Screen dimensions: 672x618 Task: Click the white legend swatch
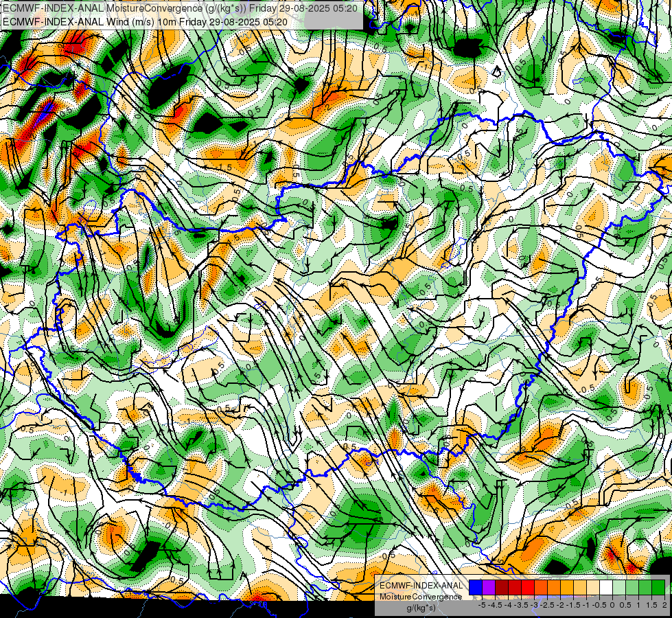pos(606,587)
